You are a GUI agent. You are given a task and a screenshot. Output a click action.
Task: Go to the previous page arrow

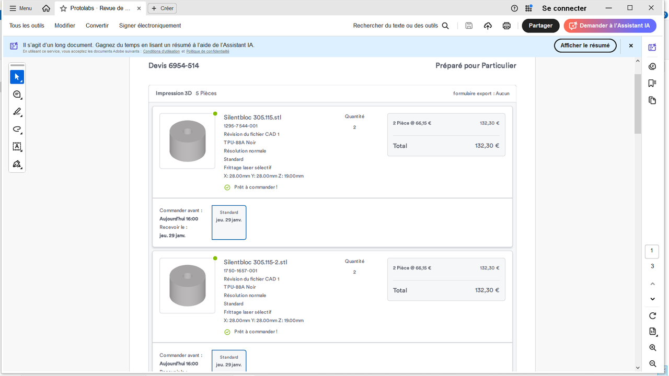click(652, 284)
